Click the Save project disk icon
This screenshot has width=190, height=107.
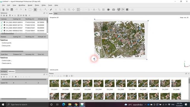coord(12,10)
